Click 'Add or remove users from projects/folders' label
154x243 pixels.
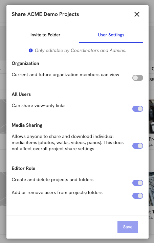coord(57,192)
